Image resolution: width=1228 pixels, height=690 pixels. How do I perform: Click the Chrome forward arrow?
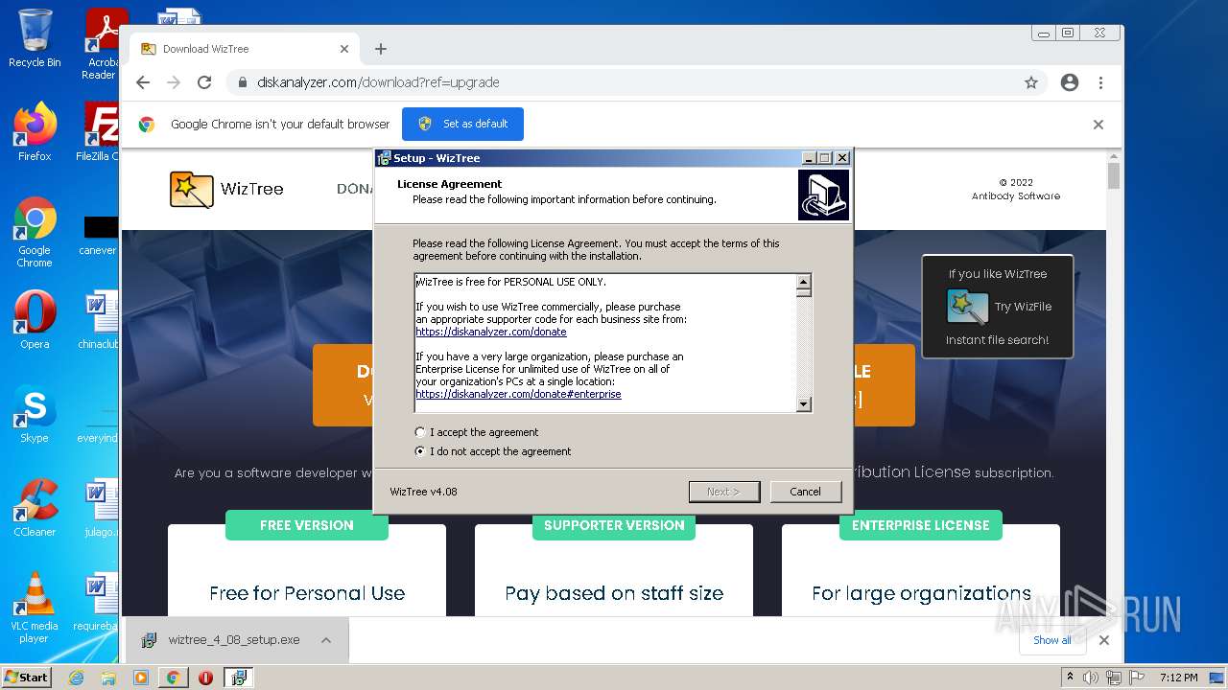click(x=174, y=82)
